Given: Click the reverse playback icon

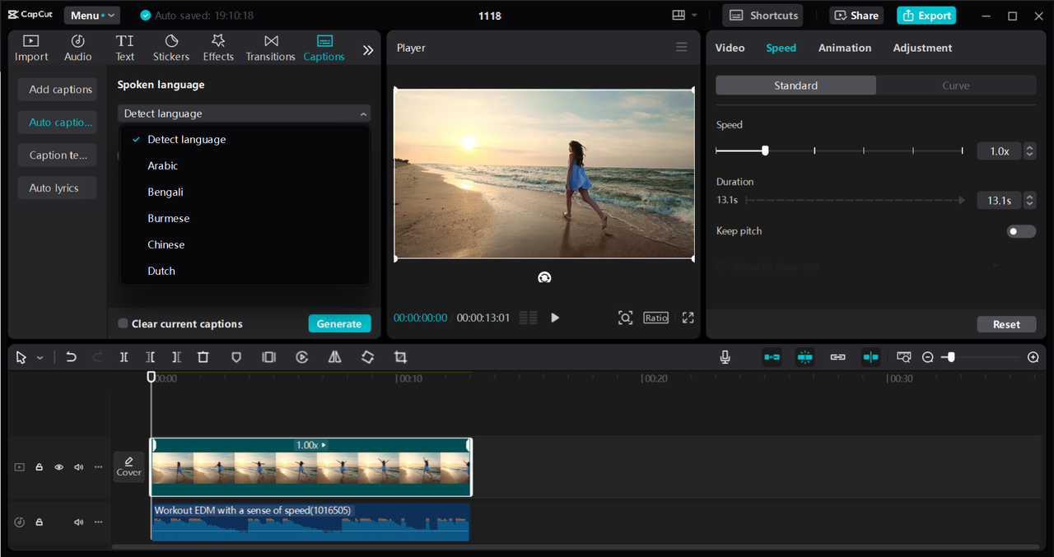Looking at the screenshot, I should [302, 357].
